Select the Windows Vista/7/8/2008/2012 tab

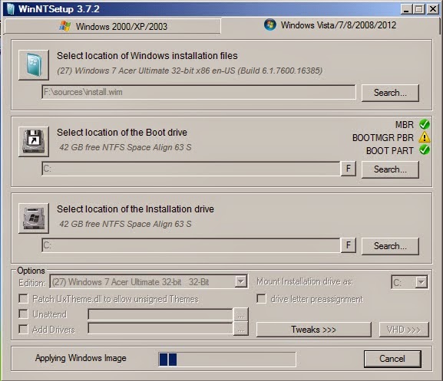(330, 25)
